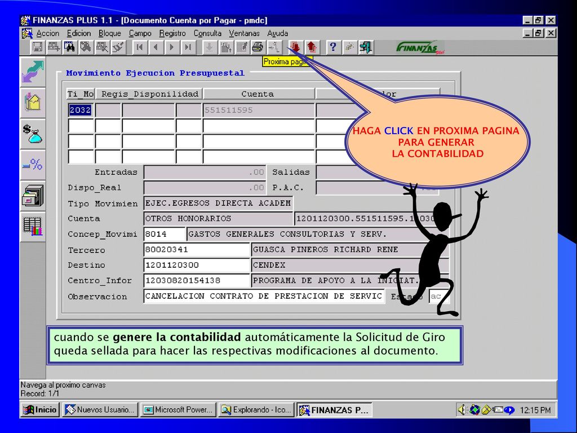Click the Concep_Movimi field with 8014
This screenshot has height=433, width=577.
pyautogui.click(x=165, y=234)
